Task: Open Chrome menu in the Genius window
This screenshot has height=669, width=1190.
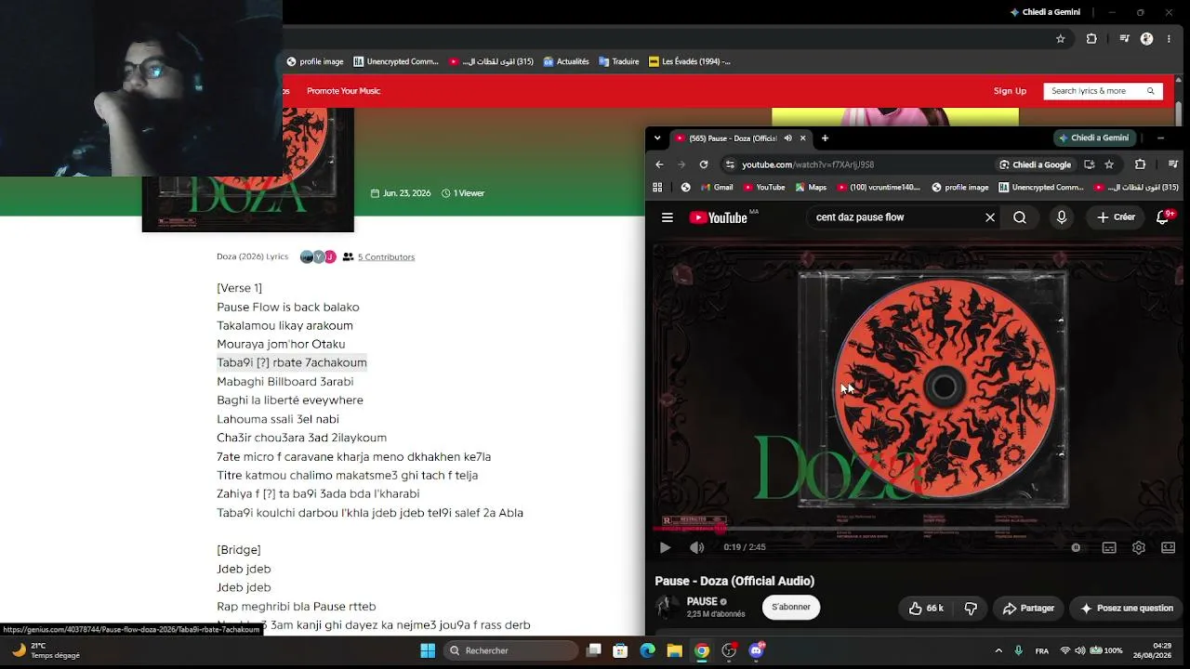Action: 1169,39
